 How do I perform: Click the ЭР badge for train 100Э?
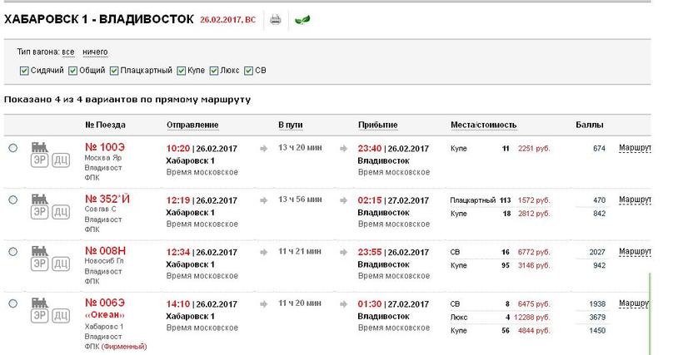click(x=39, y=161)
